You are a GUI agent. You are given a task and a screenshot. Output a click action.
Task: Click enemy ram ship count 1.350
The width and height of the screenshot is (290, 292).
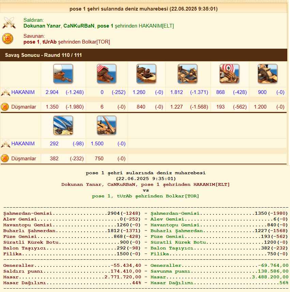coord(52,107)
